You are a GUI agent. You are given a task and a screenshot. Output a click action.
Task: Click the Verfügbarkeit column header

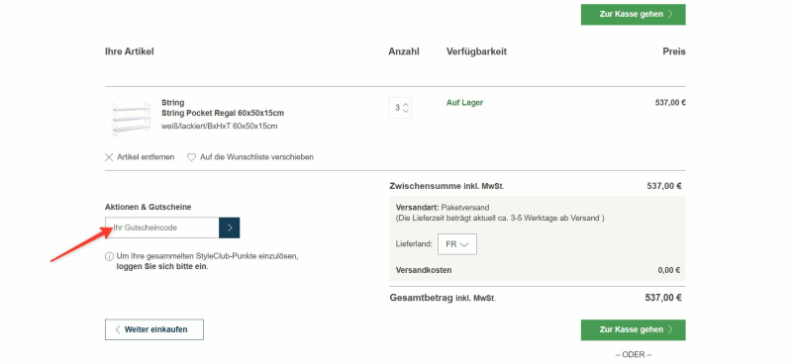[476, 51]
